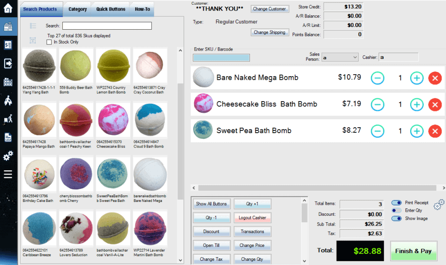
Task: Open the gear options icon near Print Receipt
Action: [x=439, y=205]
